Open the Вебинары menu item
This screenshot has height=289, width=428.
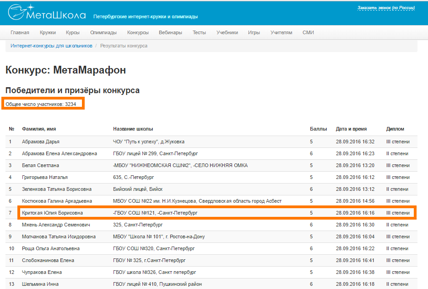170,32
